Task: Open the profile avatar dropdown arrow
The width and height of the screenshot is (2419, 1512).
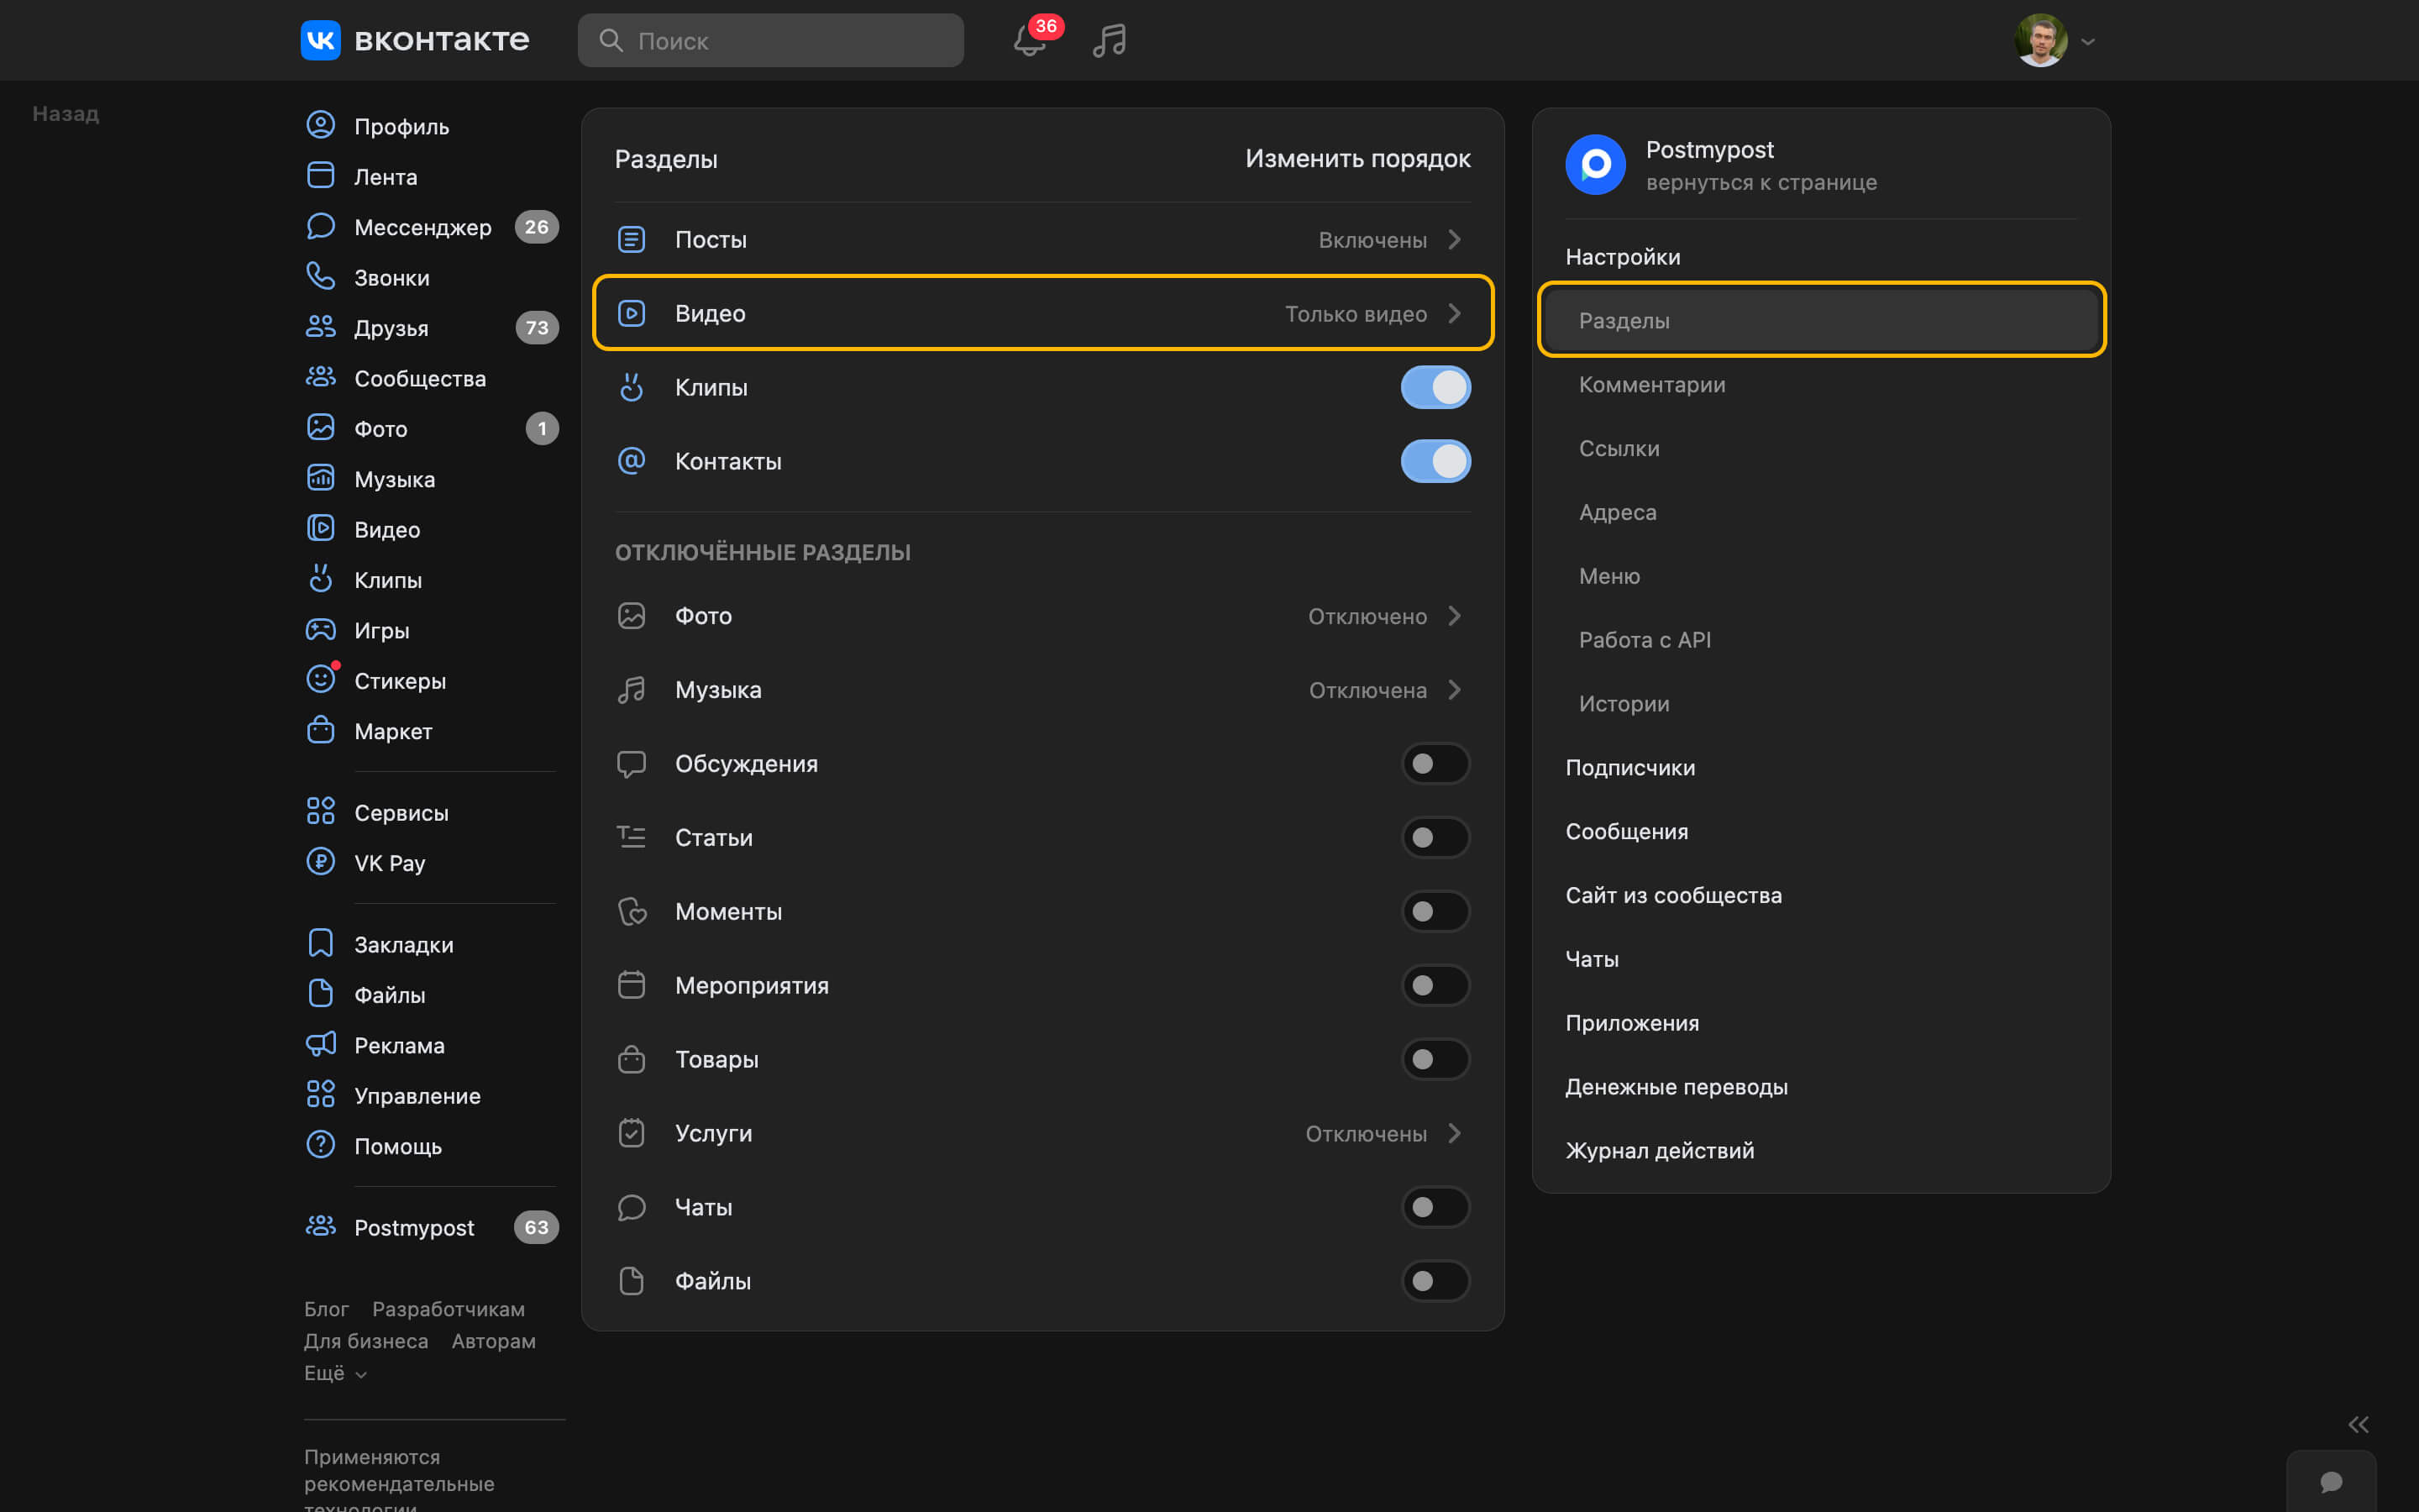Action: [2088, 42]
